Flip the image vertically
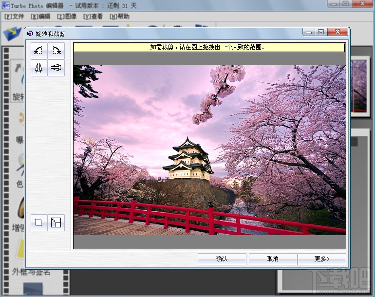 click(56, 68)
